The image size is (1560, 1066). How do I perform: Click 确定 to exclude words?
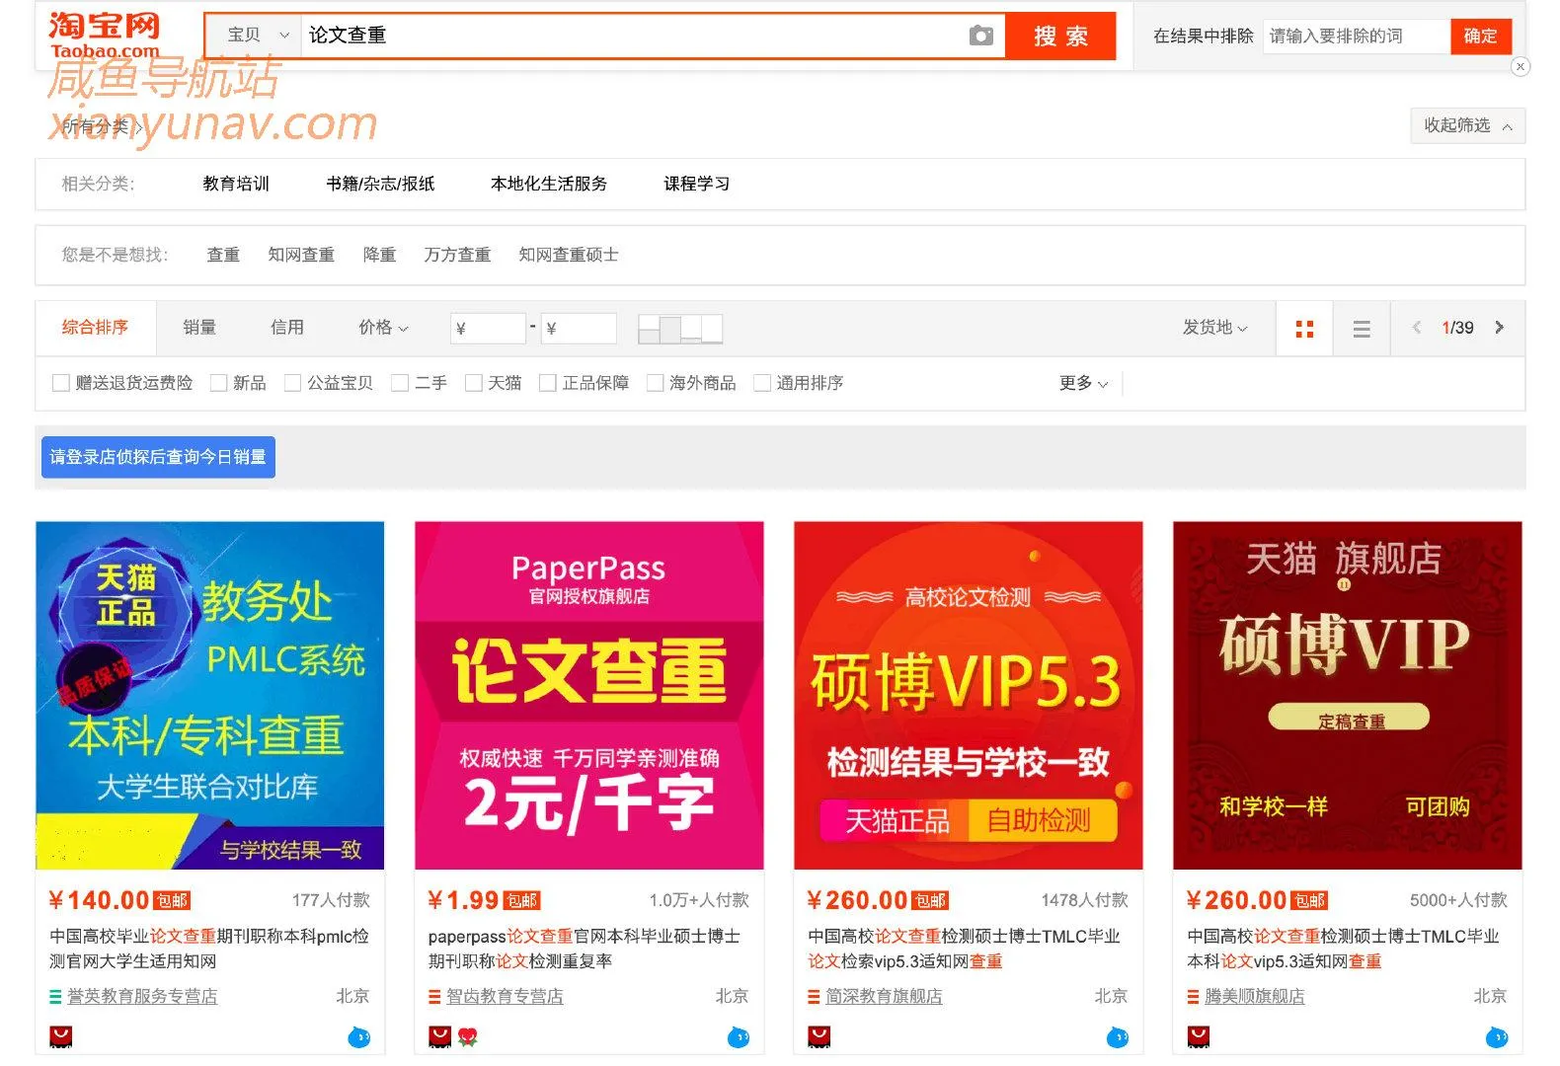(x=1480, y=36)
